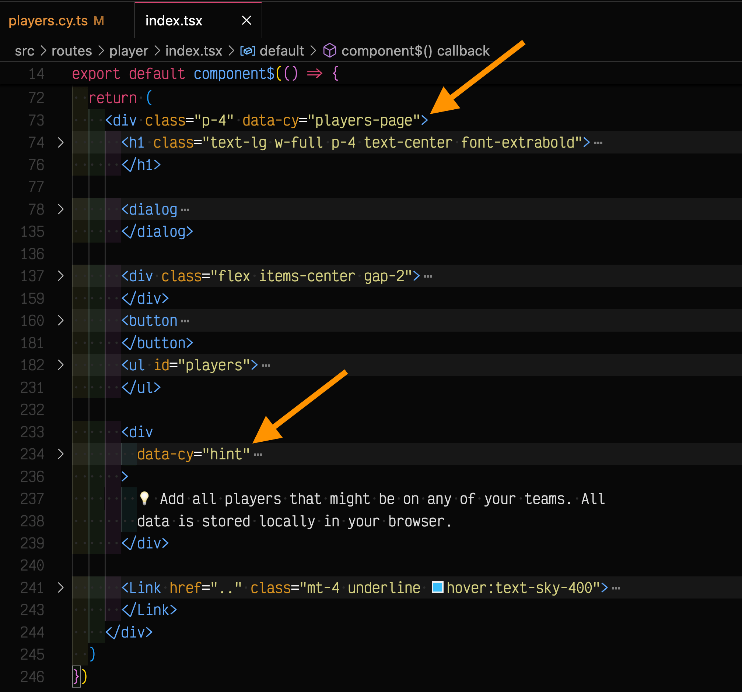Open the sky-400 color swatch
The width and height of the screenshot is (742, 692).
point(437,587)
